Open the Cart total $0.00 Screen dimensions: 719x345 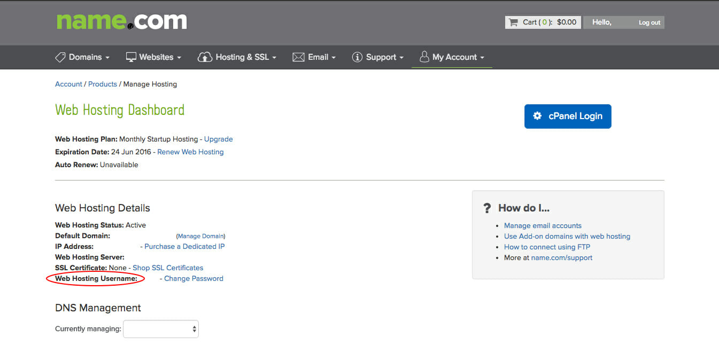[x=543, y=22]
